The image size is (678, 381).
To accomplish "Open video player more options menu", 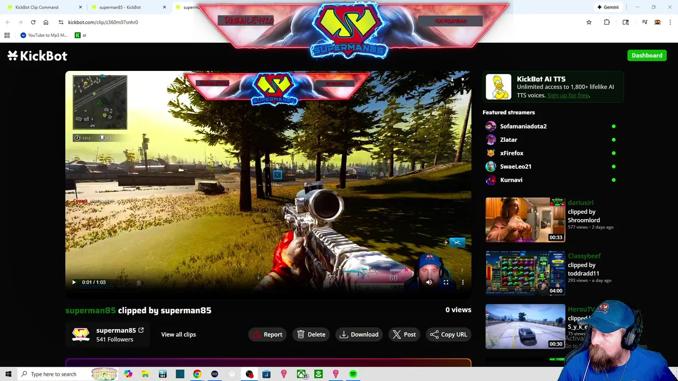I will (462, 282).
